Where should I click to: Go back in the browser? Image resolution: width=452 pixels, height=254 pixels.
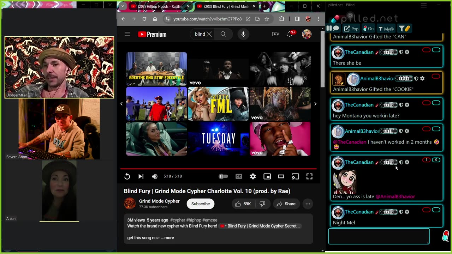pyautogui.click(x=123, y=19)
